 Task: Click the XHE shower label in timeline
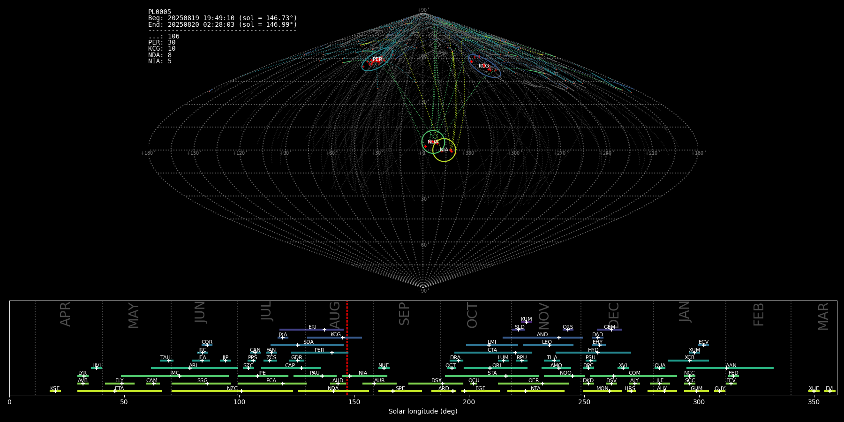814,389
